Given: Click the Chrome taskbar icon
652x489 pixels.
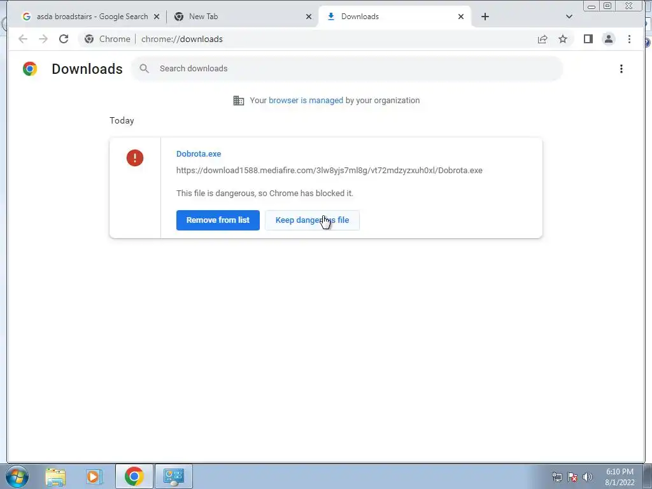Looking at the screenshot, I should (x=134, y=476).
